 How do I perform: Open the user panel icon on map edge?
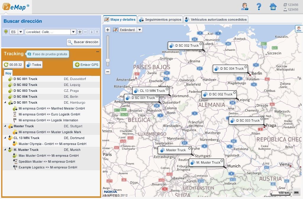coord(299,29)
